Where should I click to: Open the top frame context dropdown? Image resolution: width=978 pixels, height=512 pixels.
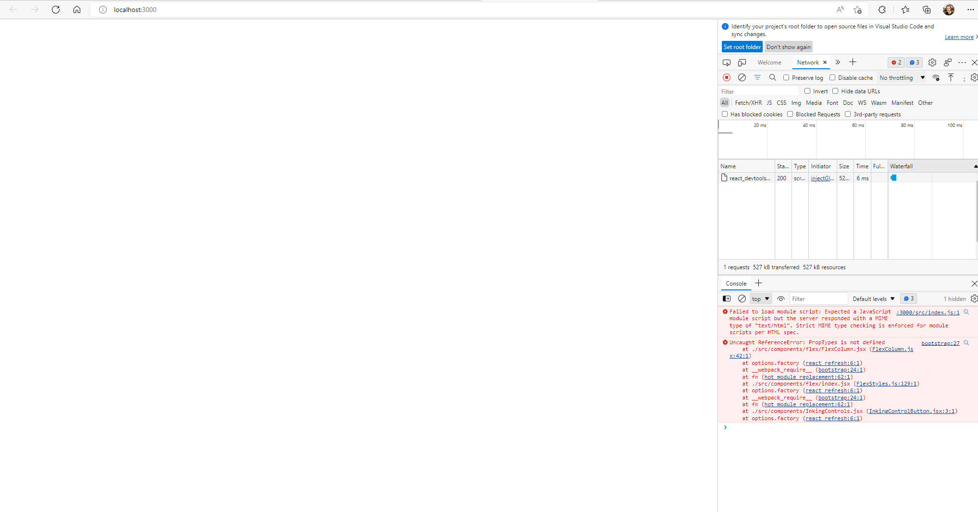tap(760, 299)
